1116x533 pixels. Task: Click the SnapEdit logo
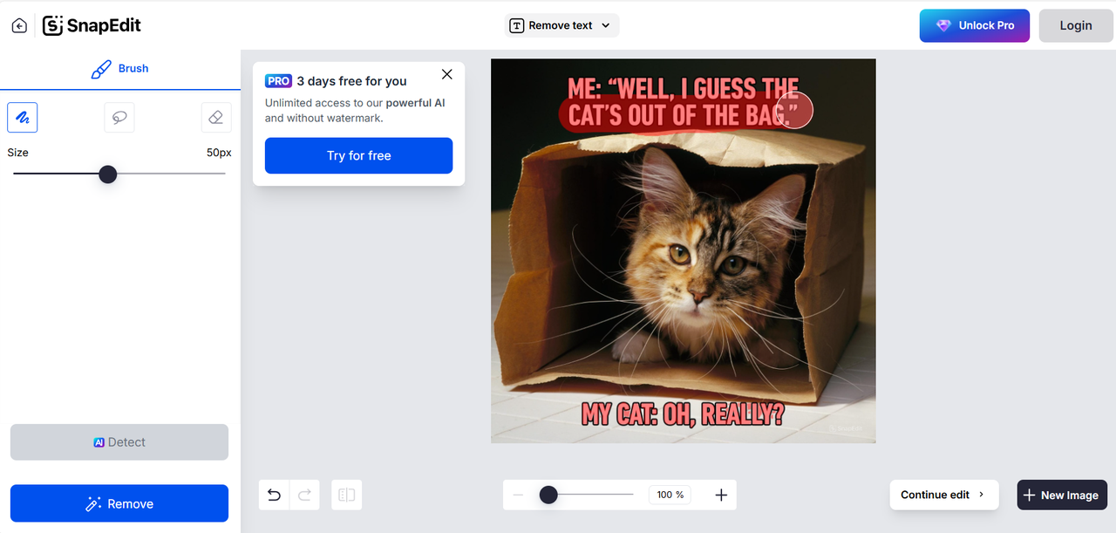(92, 25)
